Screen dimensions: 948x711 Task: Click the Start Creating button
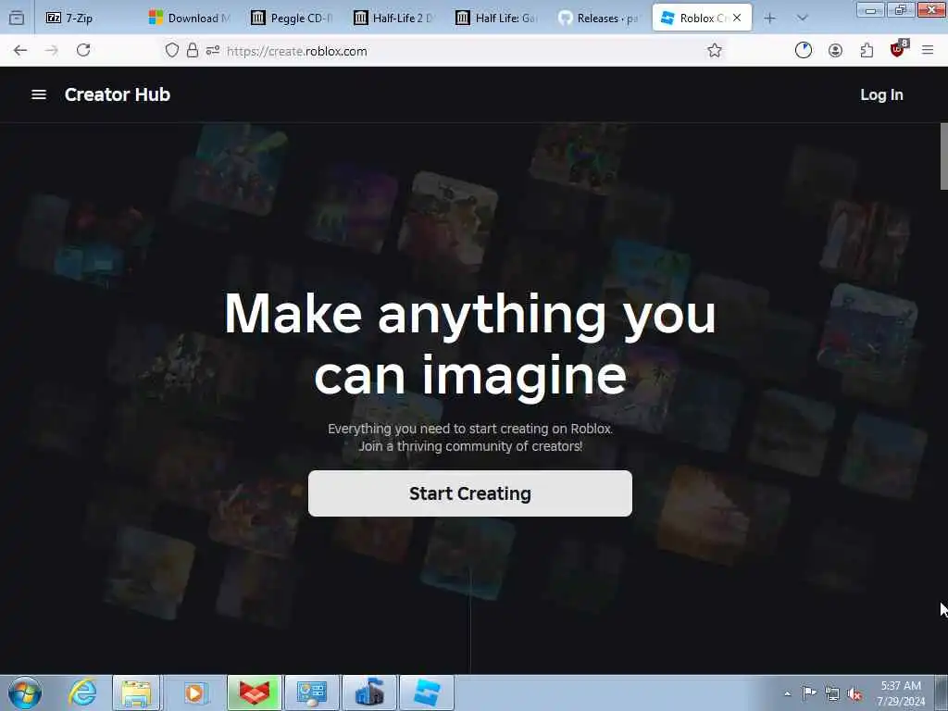coord(469,493)
